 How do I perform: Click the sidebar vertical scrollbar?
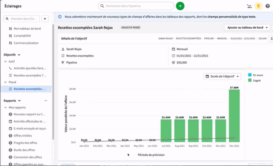[53, 82]
